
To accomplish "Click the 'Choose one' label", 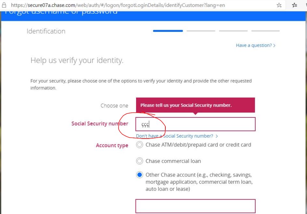I will (114, 105).
